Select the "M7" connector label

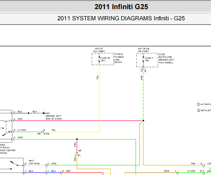click(x=80, y=150)
